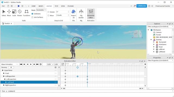Switch to the MODEL tab
Screen dimensions: 174x97
[x=41, y=6]
